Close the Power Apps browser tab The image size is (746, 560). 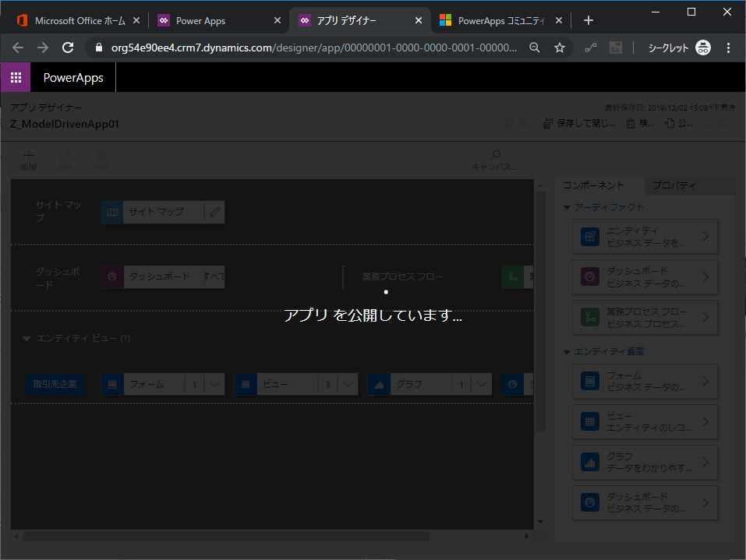coord(278,20)
